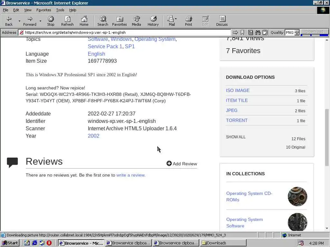Viewport: 330px width, 247px height.
Task: Click the scrollbar down arrow
Action: (x=327, y=228)
